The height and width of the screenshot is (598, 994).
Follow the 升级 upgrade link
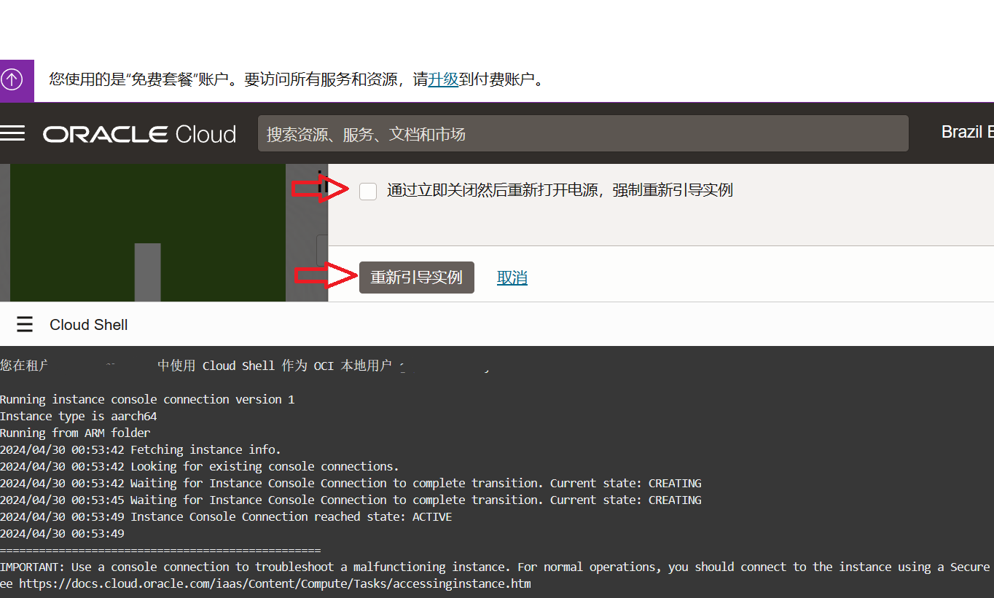click(443, 79)
